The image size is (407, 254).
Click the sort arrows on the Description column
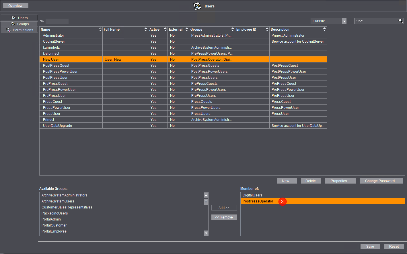coord(324,29)
